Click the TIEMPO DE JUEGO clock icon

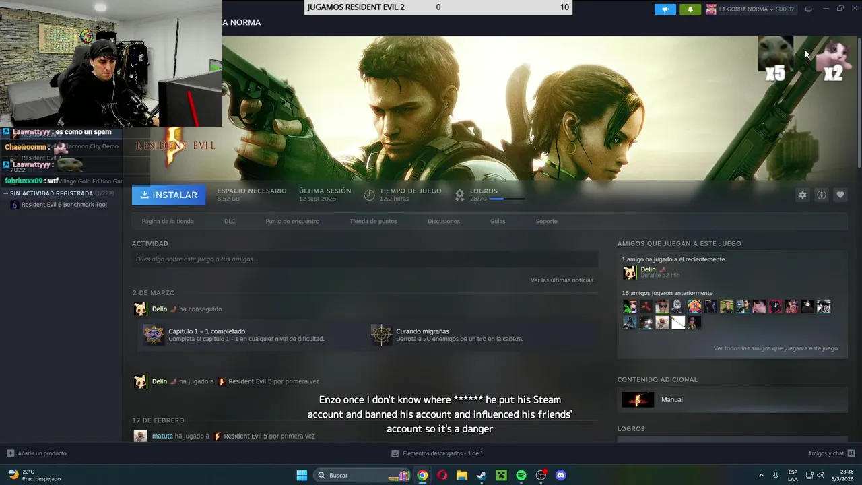point(369,195)
